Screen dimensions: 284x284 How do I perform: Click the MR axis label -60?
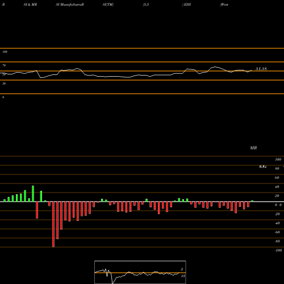click(277, 232)
